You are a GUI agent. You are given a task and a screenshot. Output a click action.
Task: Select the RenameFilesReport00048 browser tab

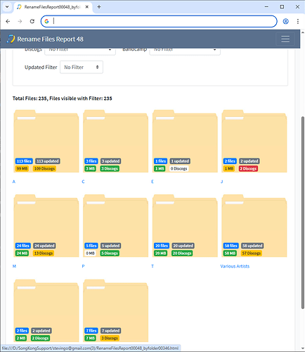point(53,7)
